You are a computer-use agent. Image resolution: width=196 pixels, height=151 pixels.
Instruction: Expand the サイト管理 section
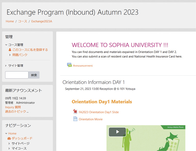point(6,66)
